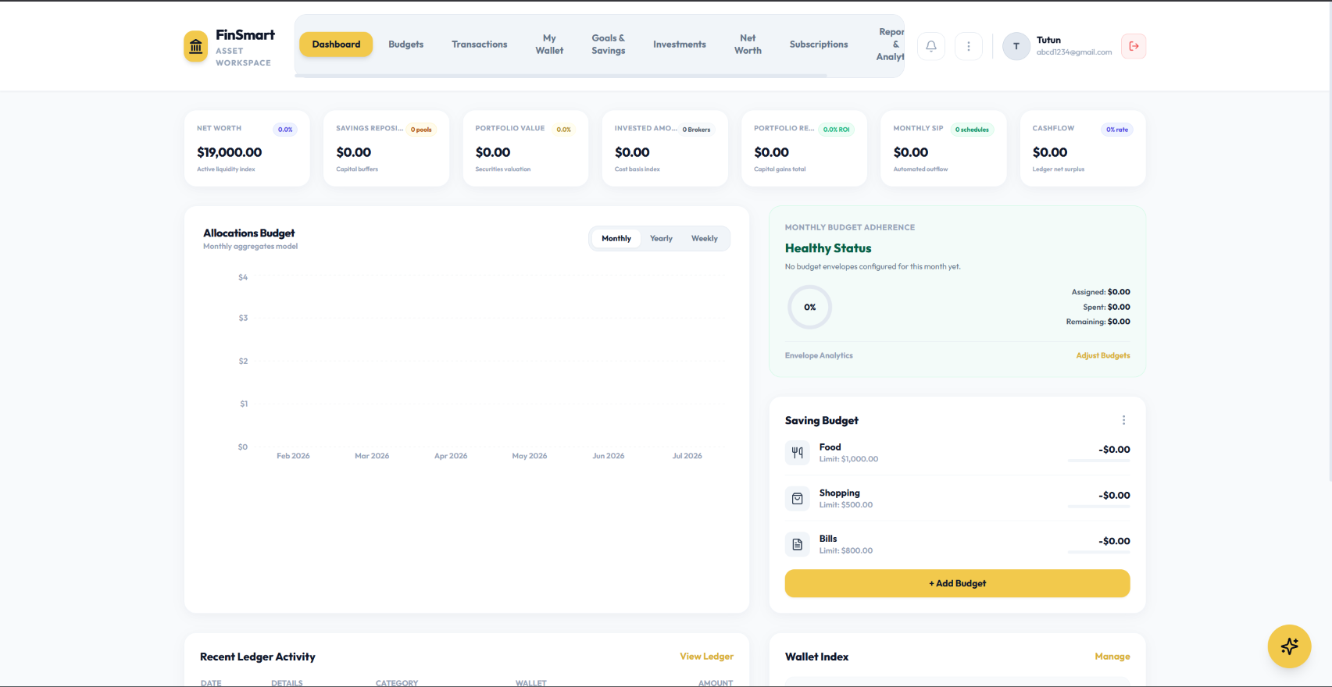Click the 0 pools badge
Viewport: 1332px width, 687px height.
point(421,130)
